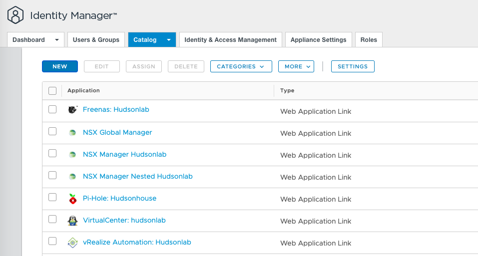The width and height of the screenshot is (478, 256).
Task: Switch to the Users & Groups tab
Action: [x=96, y=40]
